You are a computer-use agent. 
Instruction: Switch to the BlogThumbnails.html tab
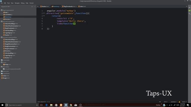point(69,7)
